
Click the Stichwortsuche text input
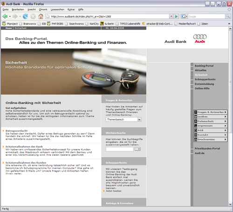tap(120, 149)
